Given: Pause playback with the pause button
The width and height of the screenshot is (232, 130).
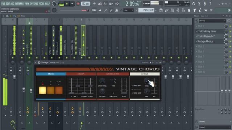Looking at the screenshot, I should click(67, 4).
